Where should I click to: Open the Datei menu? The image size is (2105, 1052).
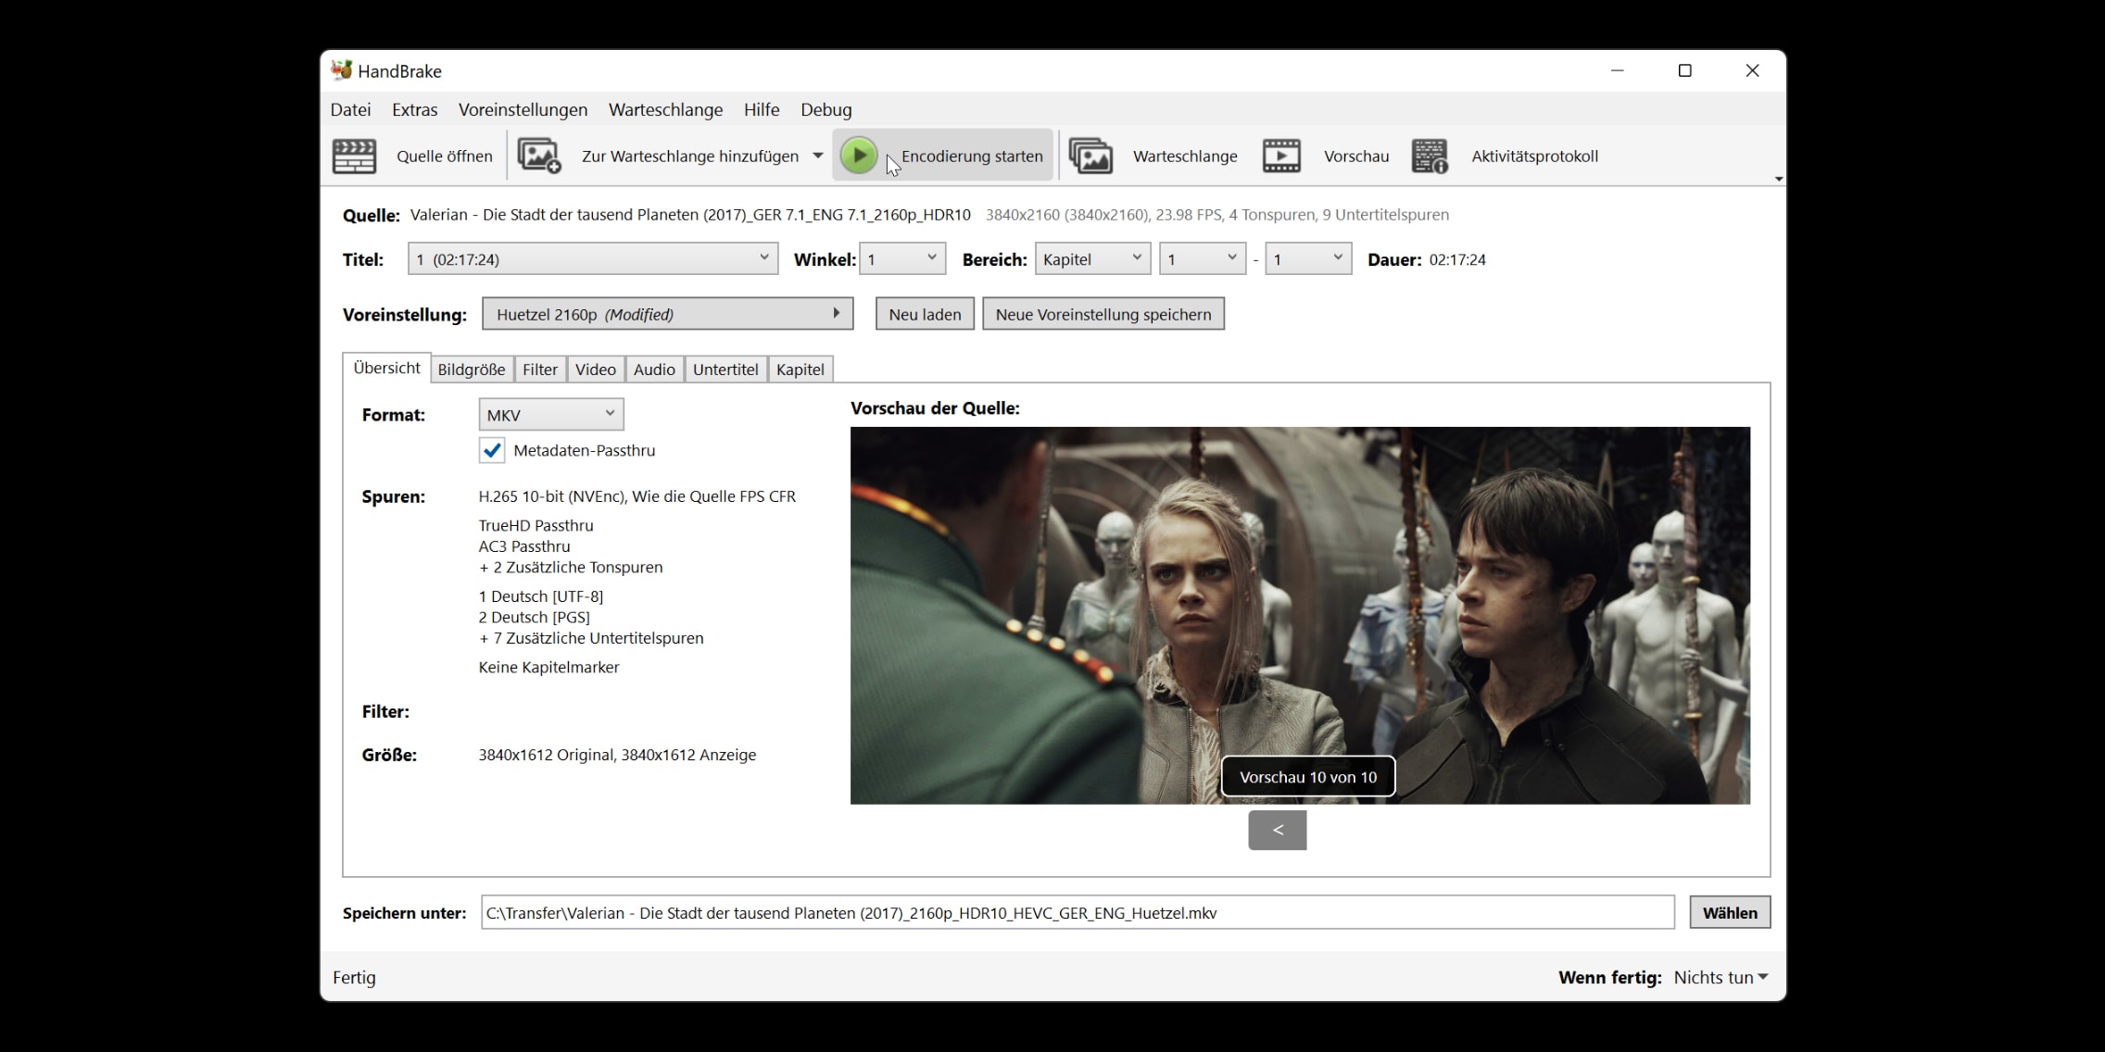click(350, 109)
